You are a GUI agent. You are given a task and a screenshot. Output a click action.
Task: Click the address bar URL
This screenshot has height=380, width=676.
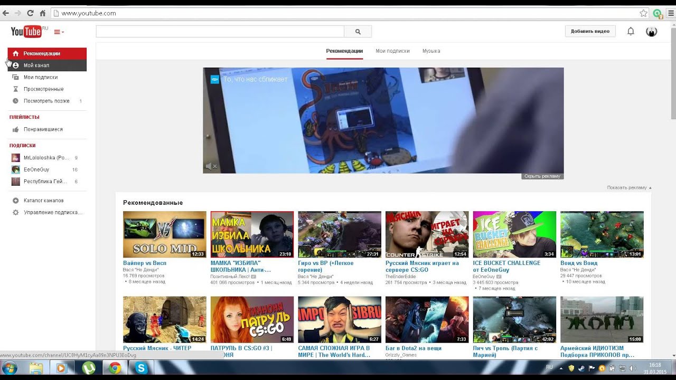pos(89,13)
